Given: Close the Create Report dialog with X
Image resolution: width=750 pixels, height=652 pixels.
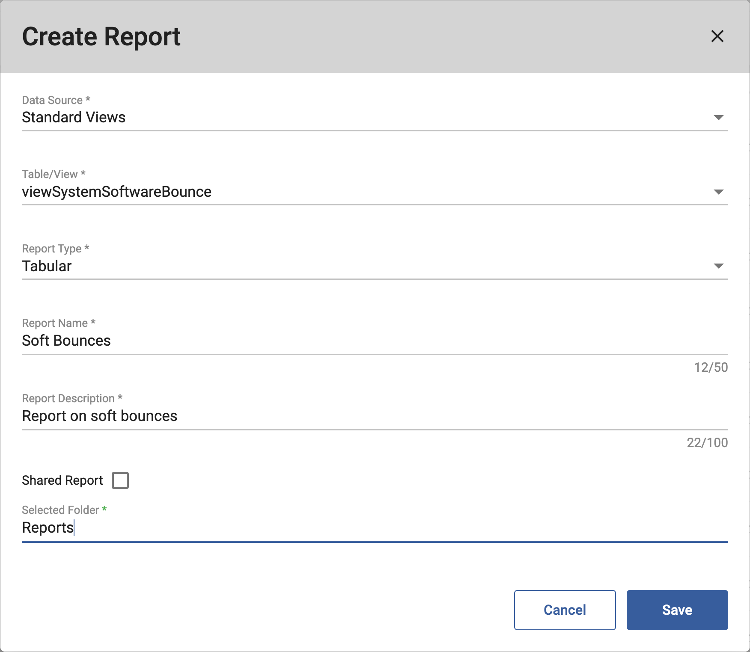Looking at the screenshot, I should click(x=717, y=36).
